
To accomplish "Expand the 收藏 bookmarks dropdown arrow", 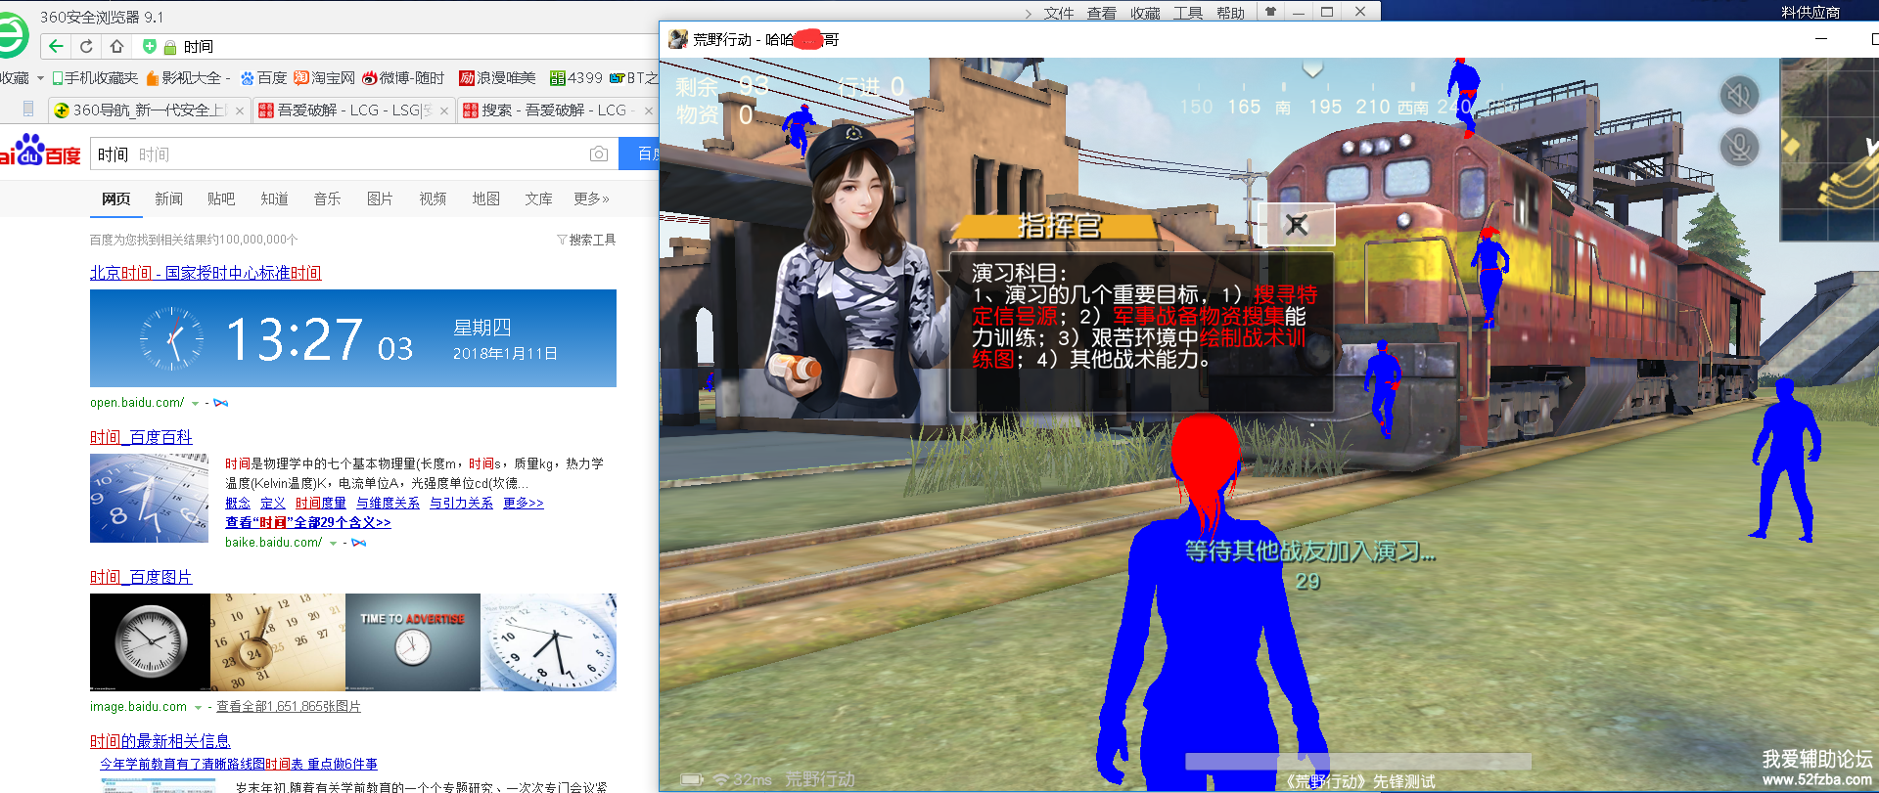I will click(x=40, y=78).
